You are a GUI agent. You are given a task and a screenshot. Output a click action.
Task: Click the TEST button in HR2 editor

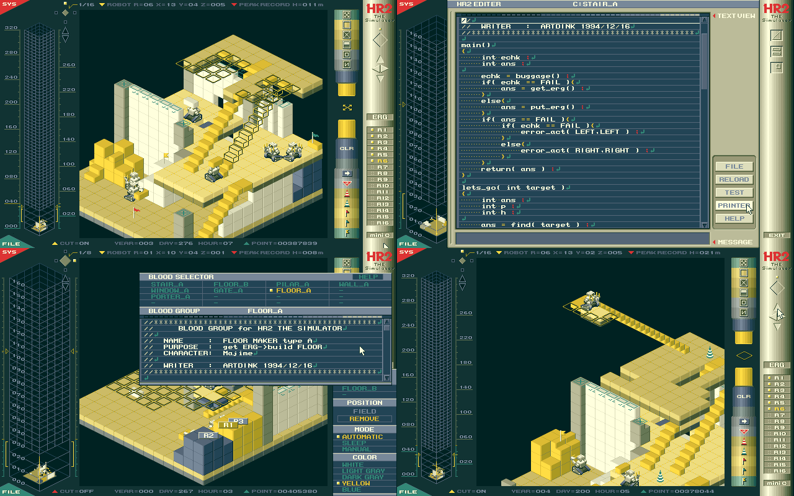tap(734, 193)
